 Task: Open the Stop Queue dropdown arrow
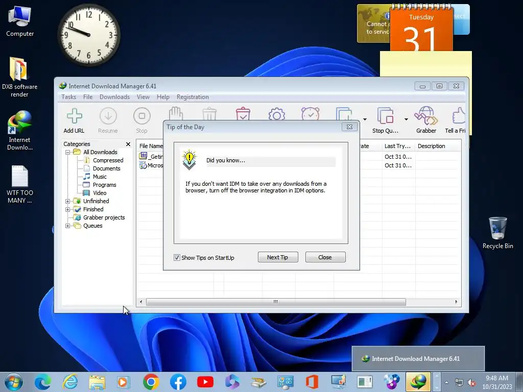(x=406, y=119)
